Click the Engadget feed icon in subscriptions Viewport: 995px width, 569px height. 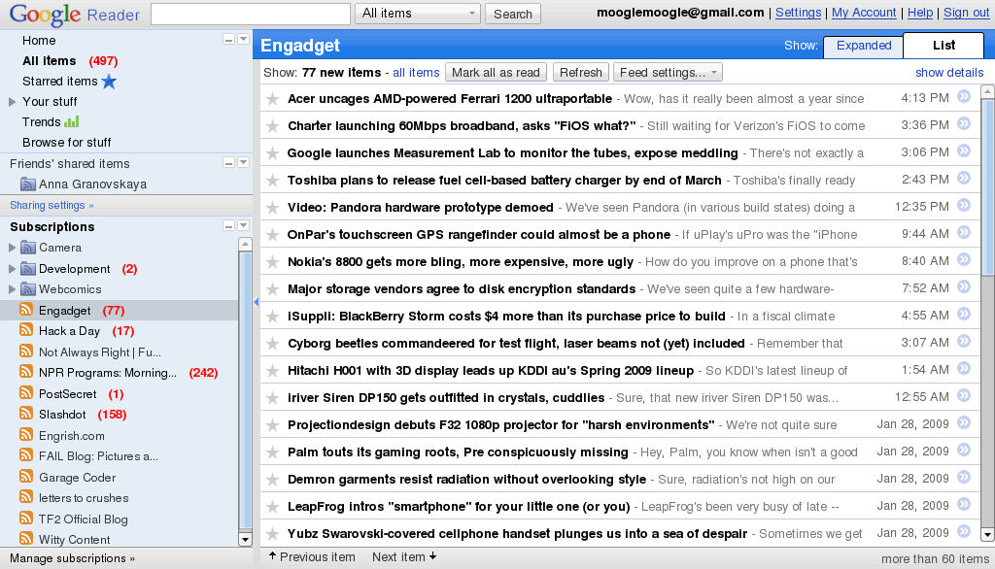coord(24,310)
